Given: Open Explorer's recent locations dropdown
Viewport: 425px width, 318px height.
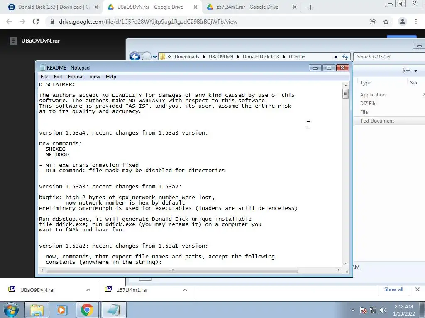Looking at the screenshot, I should 155,57.
